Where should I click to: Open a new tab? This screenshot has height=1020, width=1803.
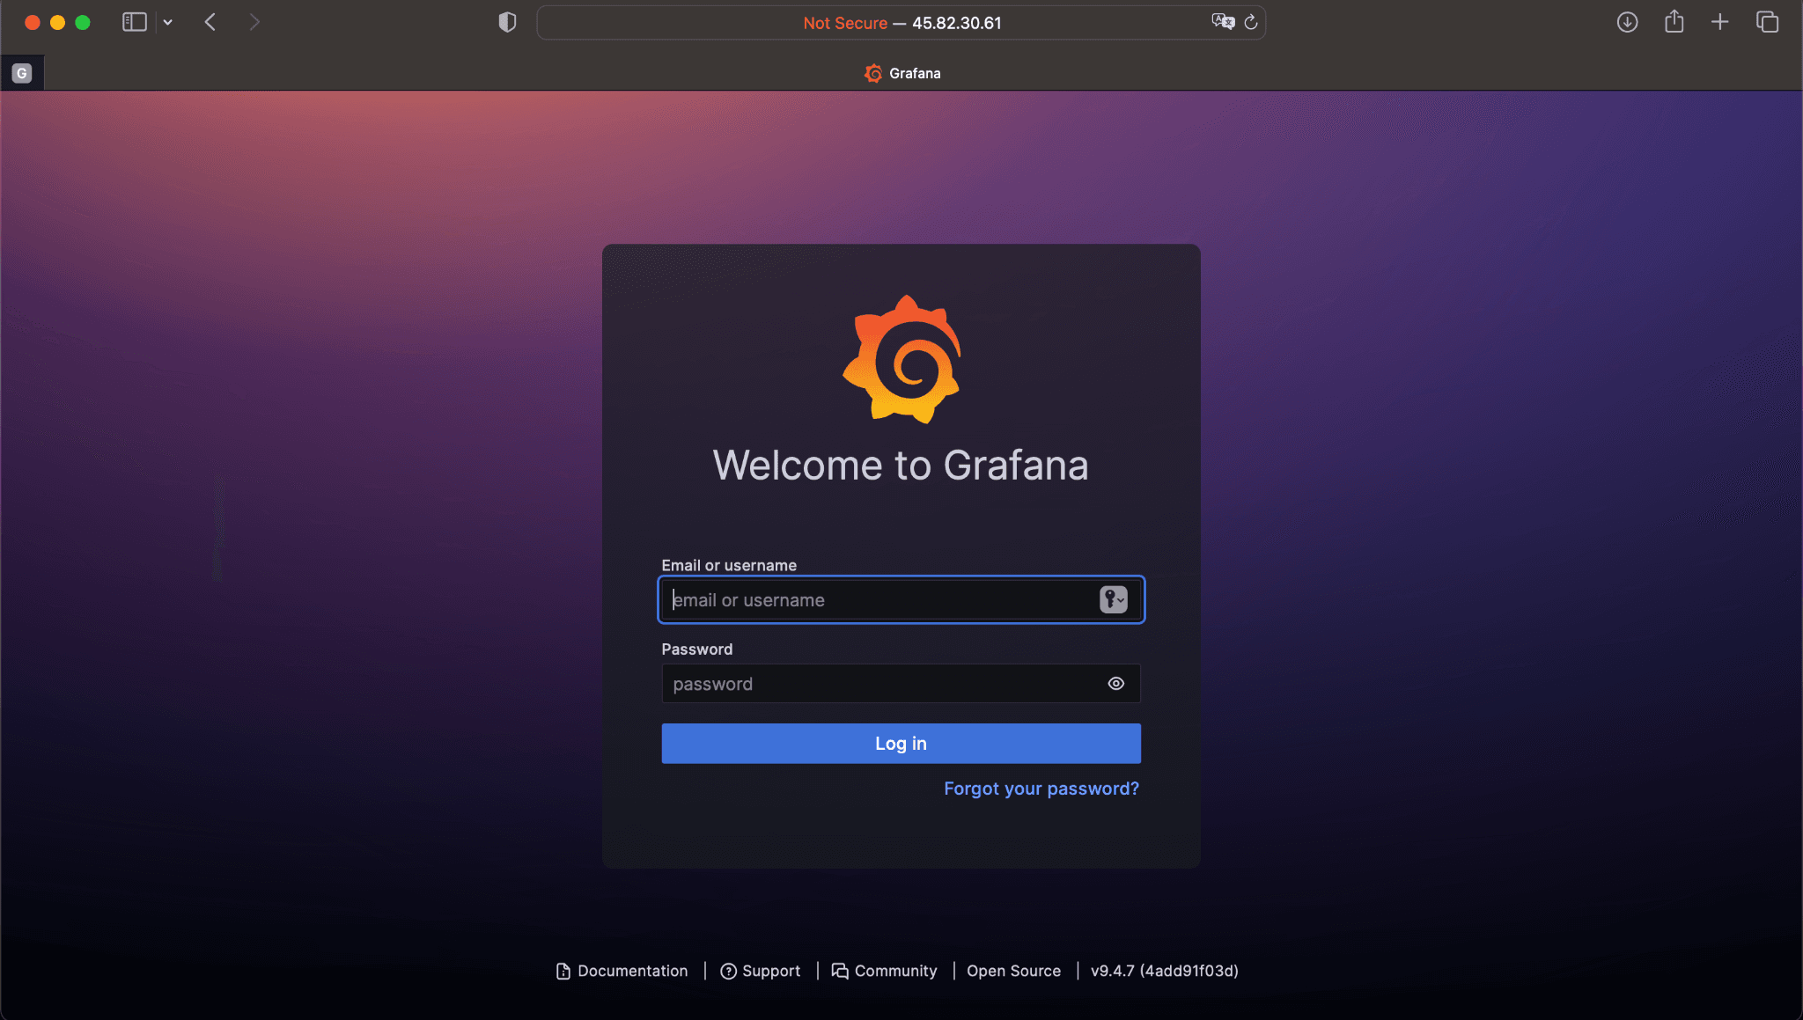tap(1719, 22)
